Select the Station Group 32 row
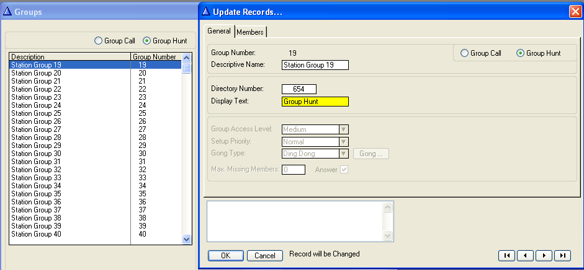The width and height of the screenshot is (584, 270). 96,170
